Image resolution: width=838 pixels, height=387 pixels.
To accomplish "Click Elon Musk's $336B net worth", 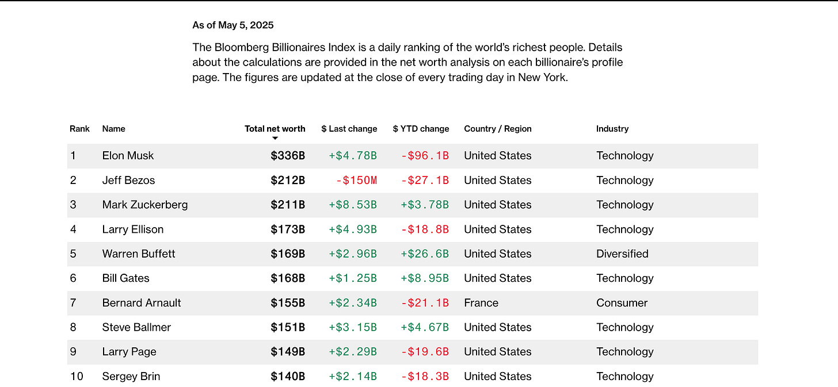I will click(288, 156).
